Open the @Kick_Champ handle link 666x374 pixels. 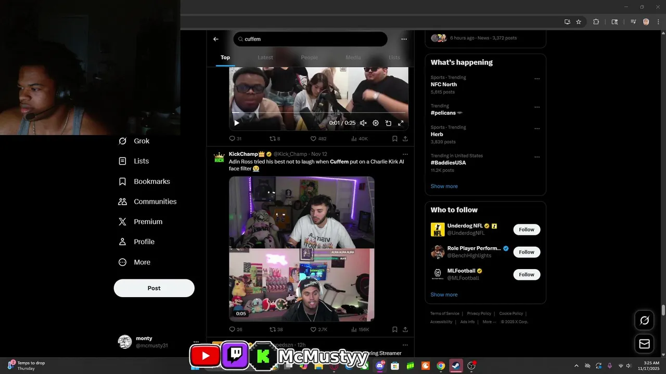290,154
